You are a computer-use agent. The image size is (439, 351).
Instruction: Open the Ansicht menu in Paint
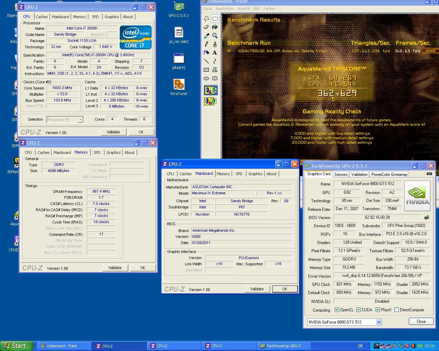tap(244, 9)
